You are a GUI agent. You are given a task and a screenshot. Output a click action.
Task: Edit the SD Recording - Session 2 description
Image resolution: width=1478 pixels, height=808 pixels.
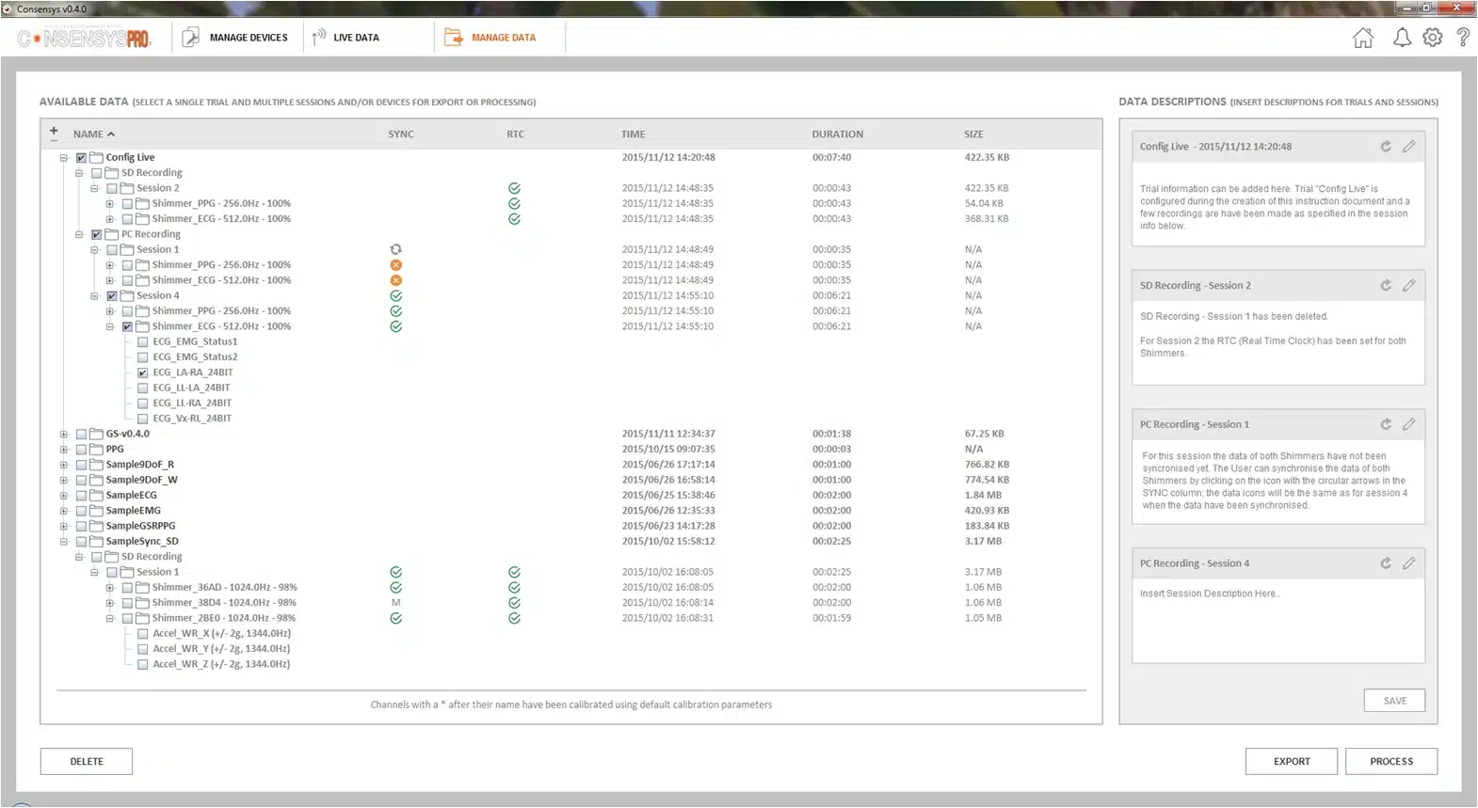[1408, 286]
